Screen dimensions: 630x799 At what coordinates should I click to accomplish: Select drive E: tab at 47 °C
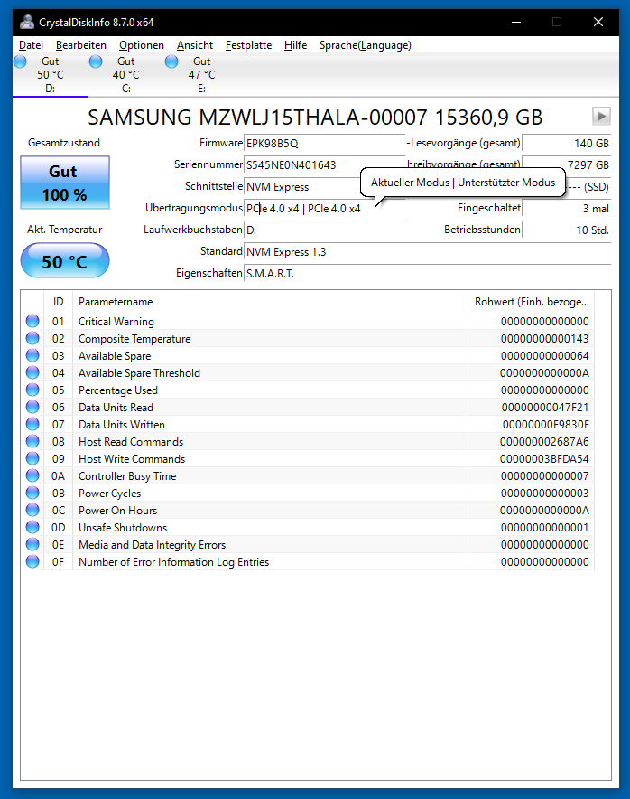[202, 74]
